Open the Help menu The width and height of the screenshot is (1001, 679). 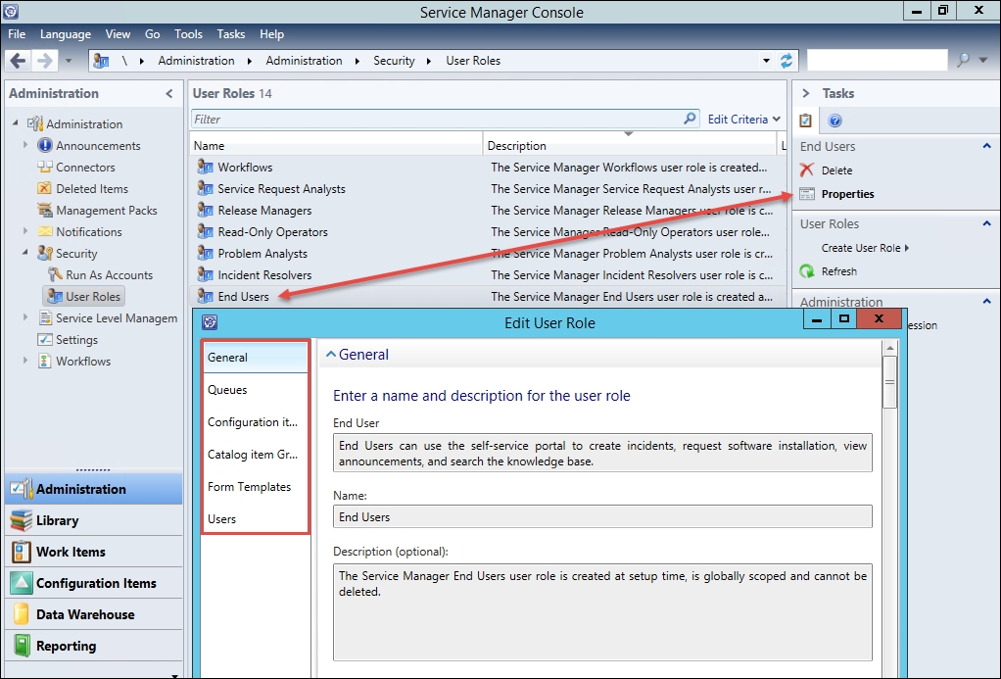(x=271, y=34)
